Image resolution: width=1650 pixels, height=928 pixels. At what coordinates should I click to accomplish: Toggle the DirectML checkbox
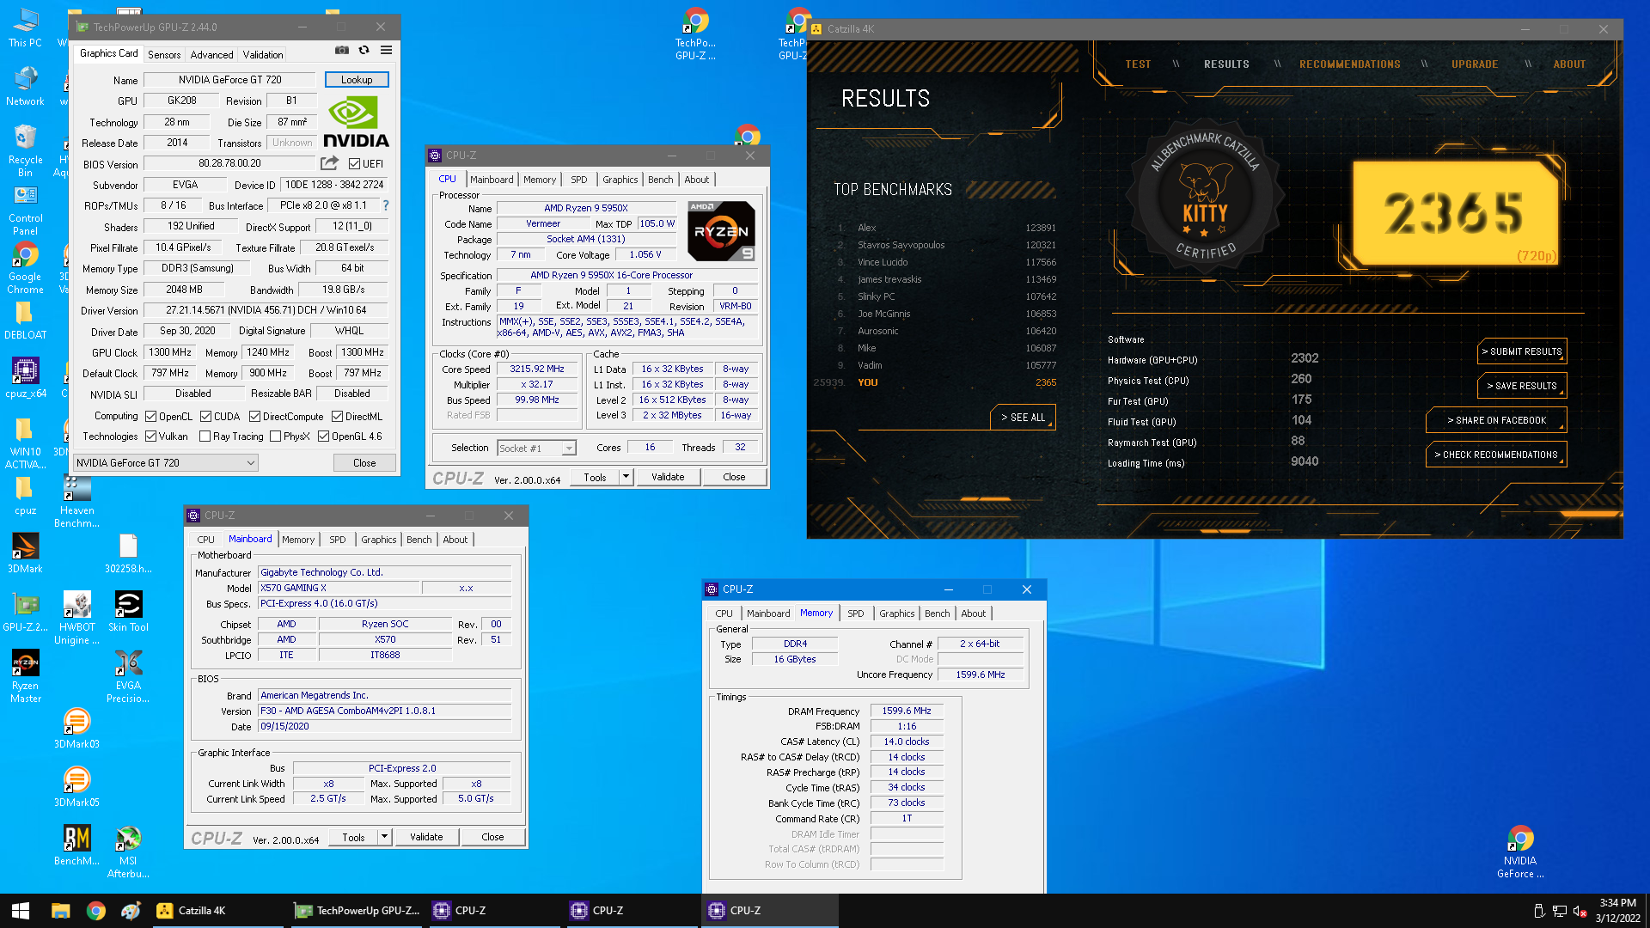pyautogui.click(x=337, y=417)
